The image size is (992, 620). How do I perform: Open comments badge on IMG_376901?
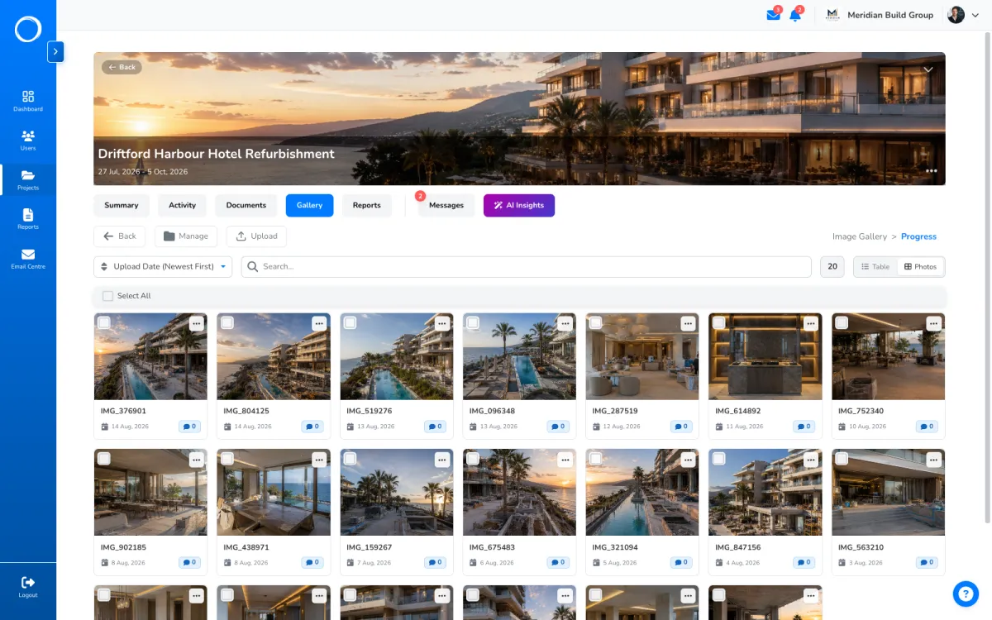[189, 427]
